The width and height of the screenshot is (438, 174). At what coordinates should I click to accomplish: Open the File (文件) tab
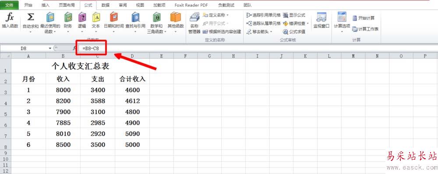tap(10, 5)
